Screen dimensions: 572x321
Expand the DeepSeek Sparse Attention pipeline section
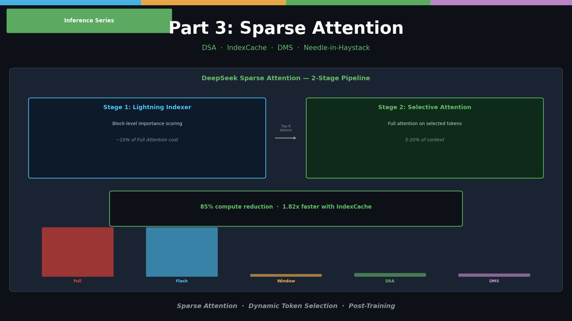[x=286, y=78]
